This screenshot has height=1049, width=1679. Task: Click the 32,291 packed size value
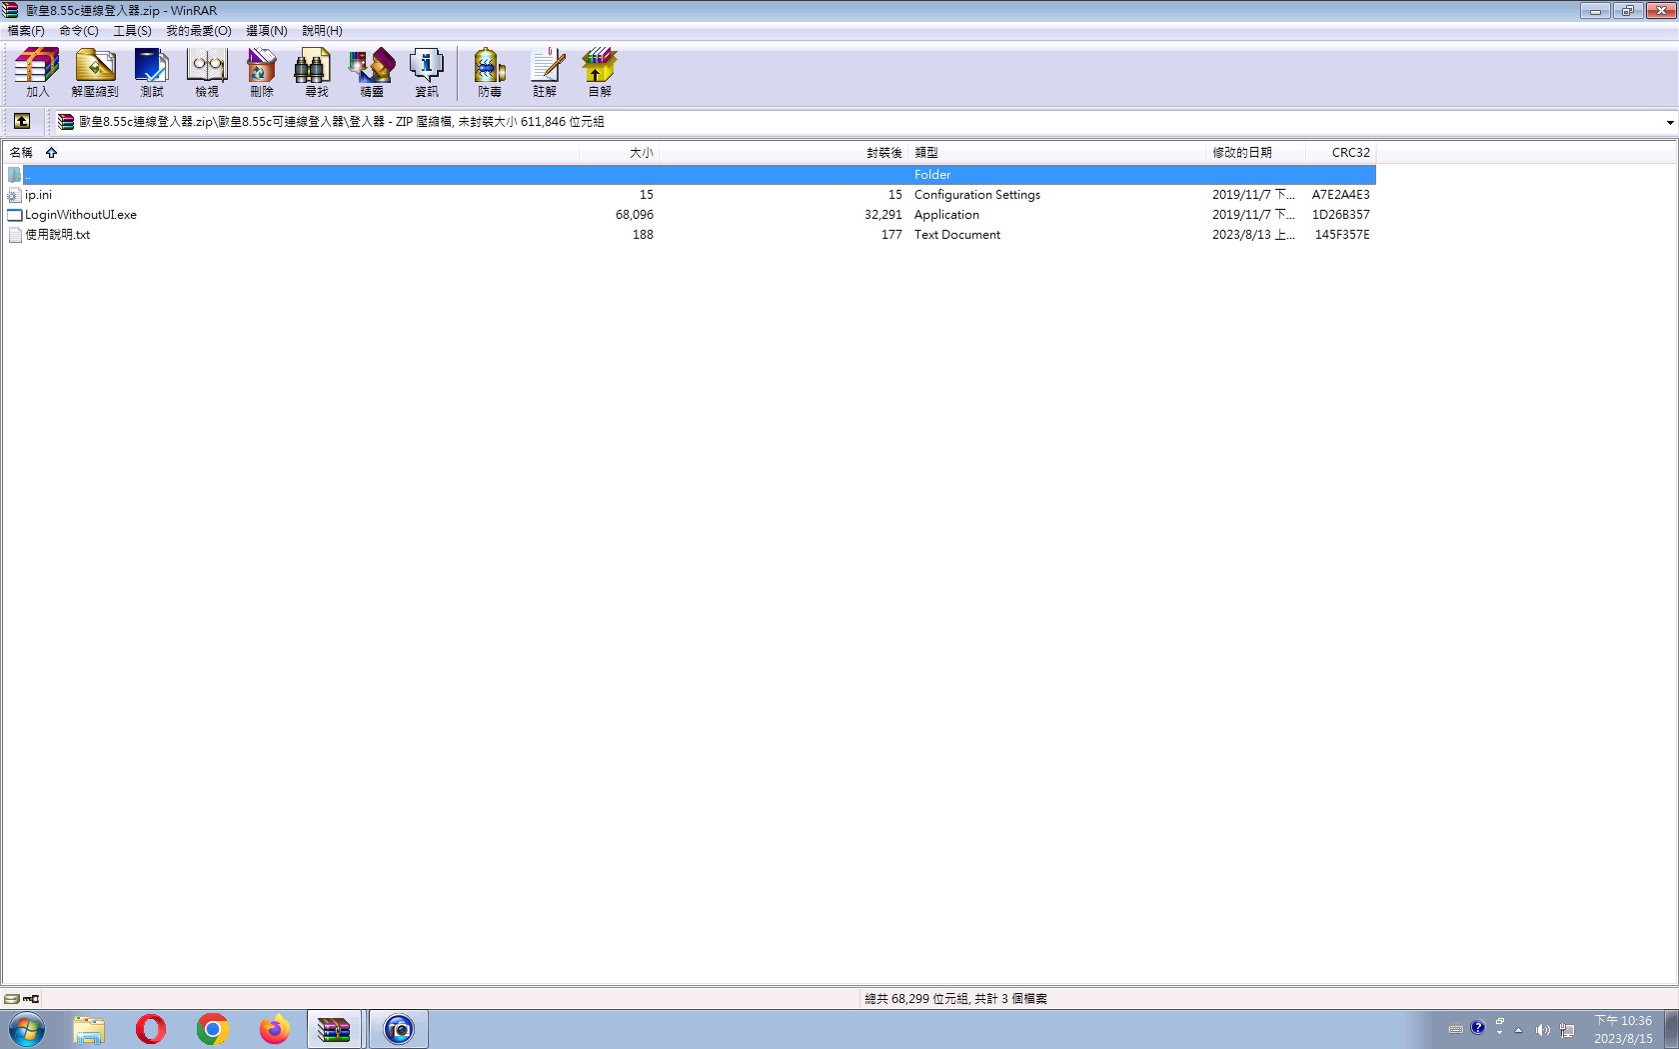883,215
